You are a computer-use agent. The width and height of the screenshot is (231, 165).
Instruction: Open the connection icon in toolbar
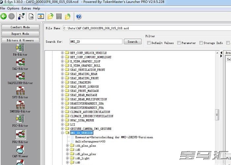[21, 16]
